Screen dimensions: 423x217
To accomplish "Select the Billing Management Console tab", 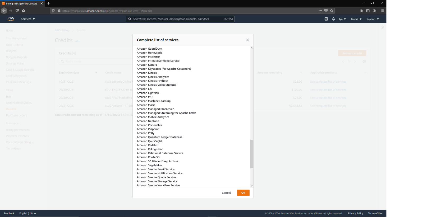I will tap(22, 3).
